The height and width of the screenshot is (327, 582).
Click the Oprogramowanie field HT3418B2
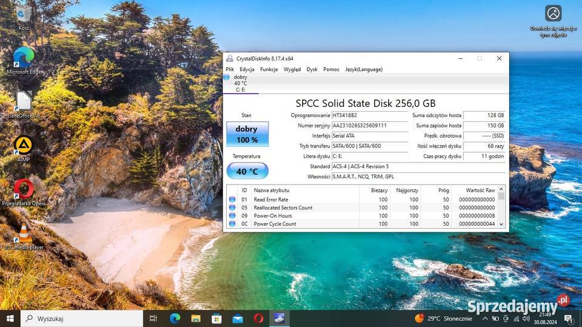370,115
